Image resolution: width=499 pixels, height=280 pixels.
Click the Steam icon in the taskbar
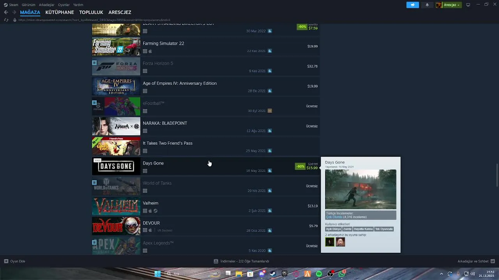coord(273,274)
